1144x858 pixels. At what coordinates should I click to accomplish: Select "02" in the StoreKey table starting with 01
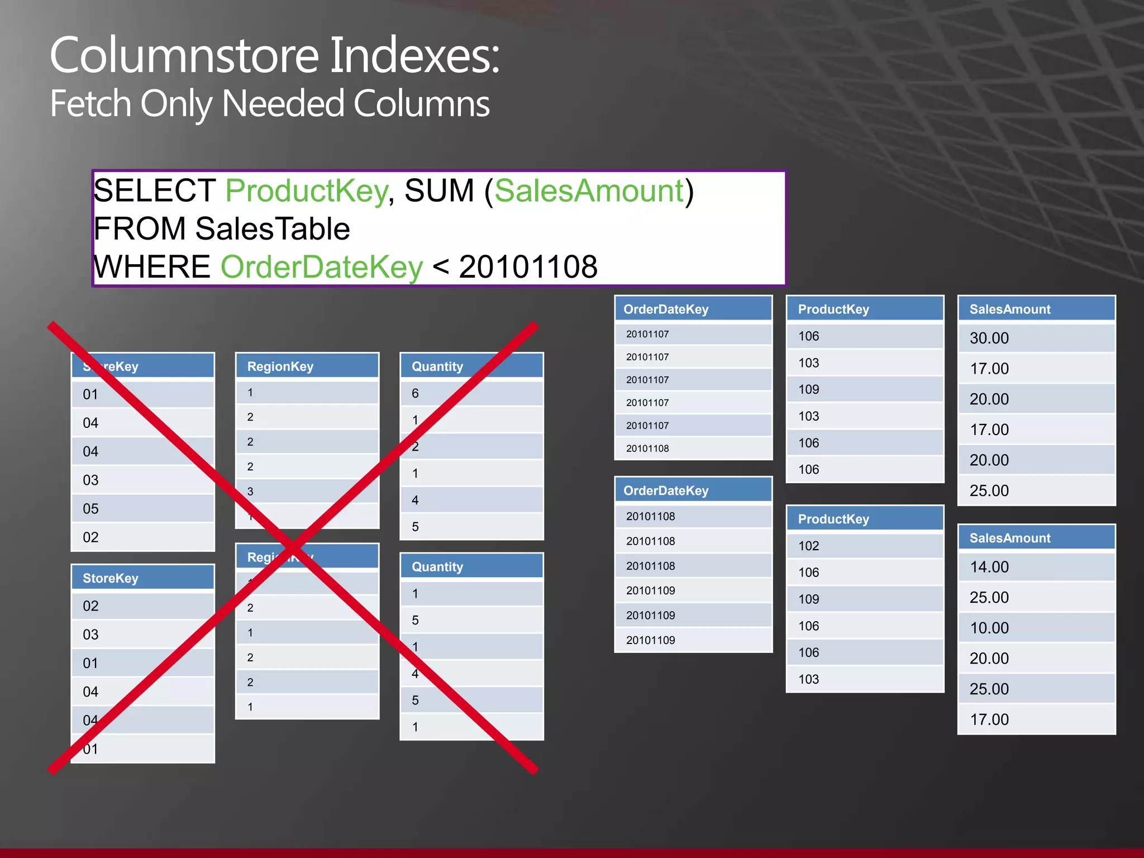pyautogui.click(x=143, y=537)
